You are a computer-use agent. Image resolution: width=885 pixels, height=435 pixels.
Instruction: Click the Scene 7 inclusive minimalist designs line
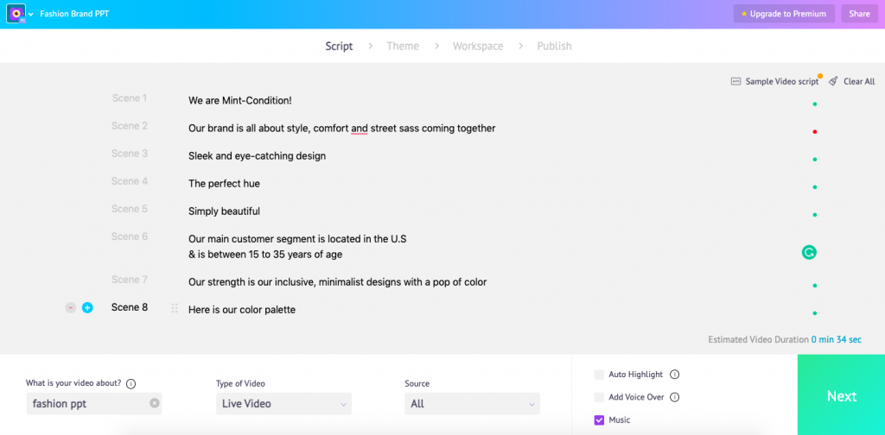[338, 282]
